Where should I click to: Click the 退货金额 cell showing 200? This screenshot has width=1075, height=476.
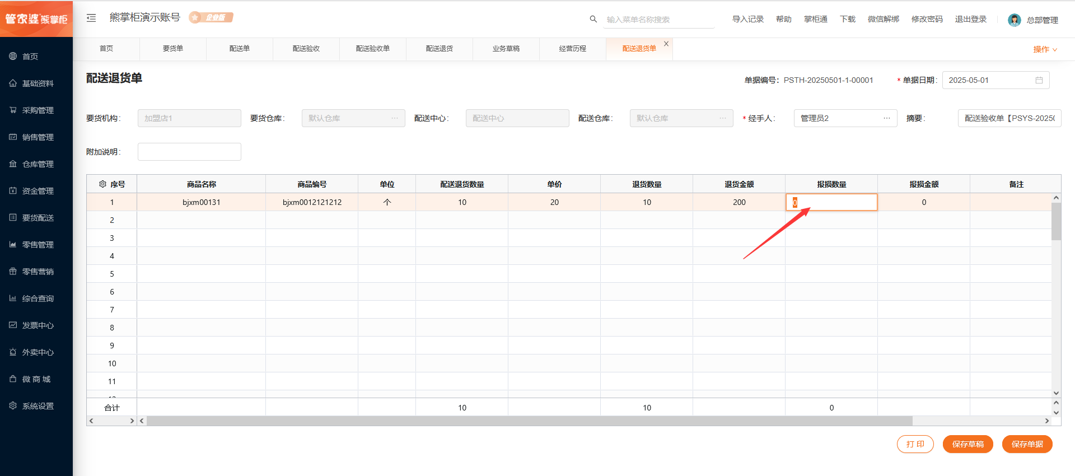(739, 202)
